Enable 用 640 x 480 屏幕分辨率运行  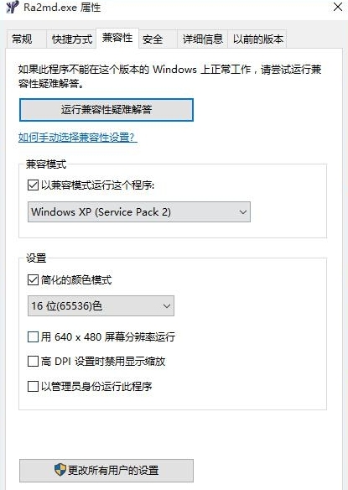[33, 337]
